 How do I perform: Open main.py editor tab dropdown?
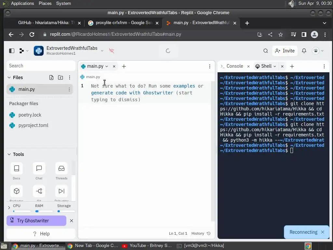click(107, 66)
